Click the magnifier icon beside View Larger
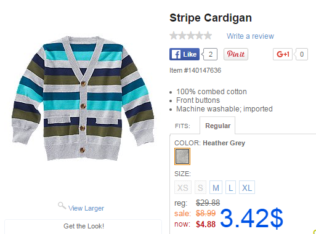The image size is (316, 234). [62, 206]
